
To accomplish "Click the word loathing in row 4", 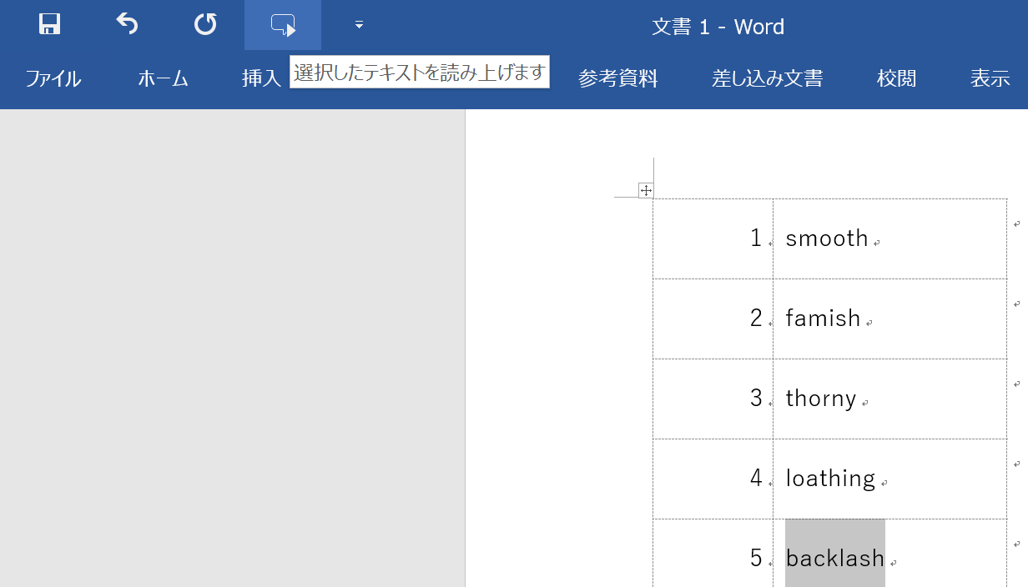I will (x=830, y=479).
